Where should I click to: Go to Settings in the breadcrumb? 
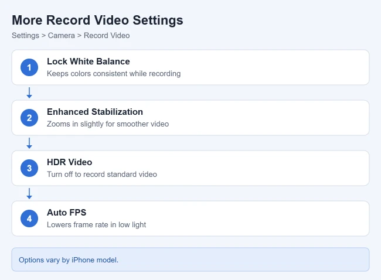coord(26,36)
